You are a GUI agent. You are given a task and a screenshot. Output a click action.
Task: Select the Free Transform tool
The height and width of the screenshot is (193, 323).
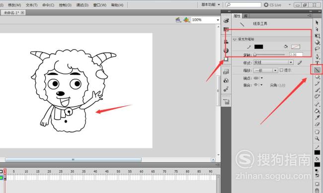(x=317, y=36)
